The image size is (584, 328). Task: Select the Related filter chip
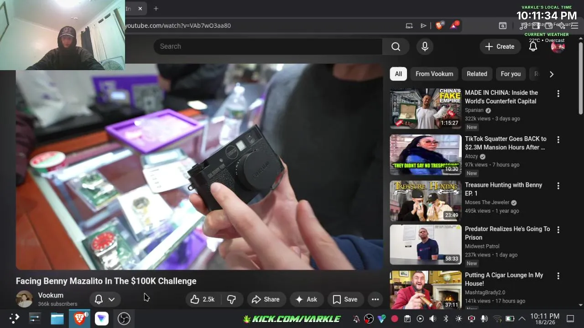coord(477,74)
